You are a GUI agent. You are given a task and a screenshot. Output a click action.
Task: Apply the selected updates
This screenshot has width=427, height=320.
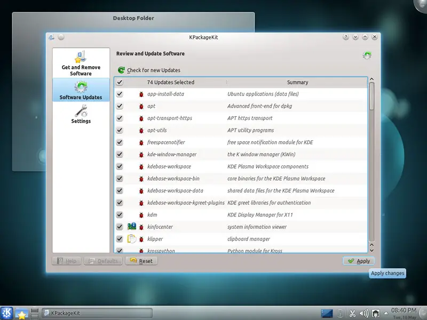pos(359,261)
